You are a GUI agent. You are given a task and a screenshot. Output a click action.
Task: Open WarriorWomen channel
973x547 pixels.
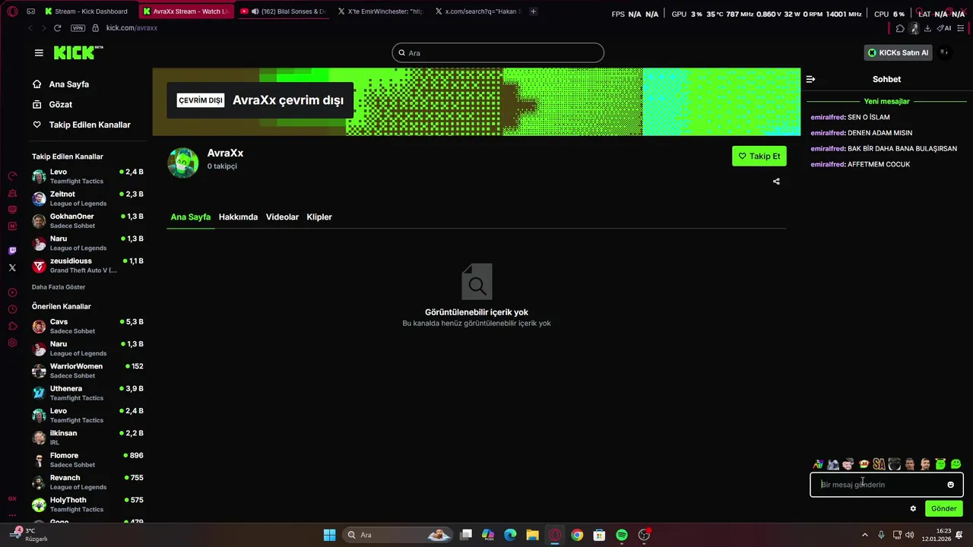tap(87, 371)
